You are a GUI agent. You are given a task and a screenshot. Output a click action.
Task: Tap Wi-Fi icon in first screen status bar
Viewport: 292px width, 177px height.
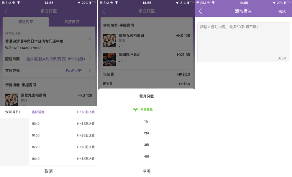[x=19, y=3]
